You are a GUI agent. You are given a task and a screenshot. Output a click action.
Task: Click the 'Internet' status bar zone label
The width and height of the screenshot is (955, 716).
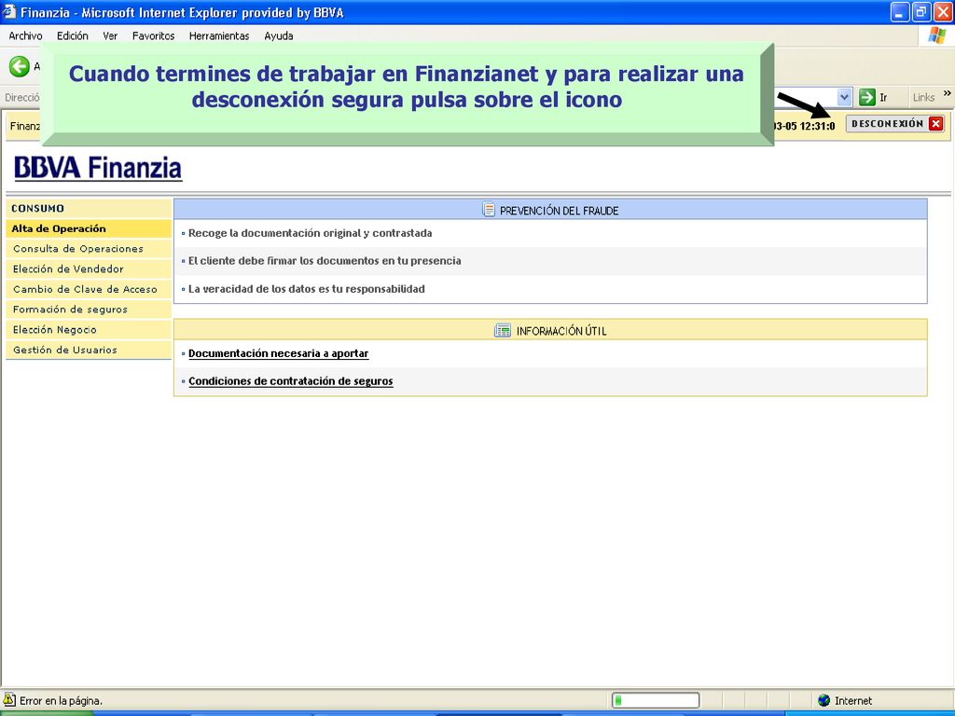point(853,701)
